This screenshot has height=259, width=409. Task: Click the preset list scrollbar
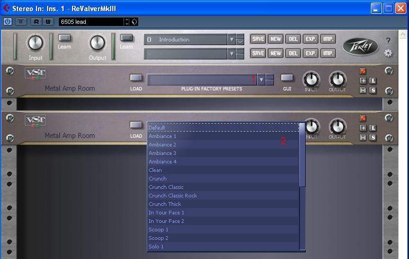(x=302, y=159)
